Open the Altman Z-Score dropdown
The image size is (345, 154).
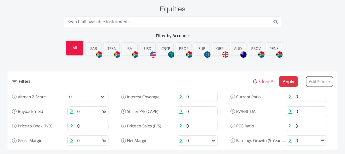(x=88, y=97)
